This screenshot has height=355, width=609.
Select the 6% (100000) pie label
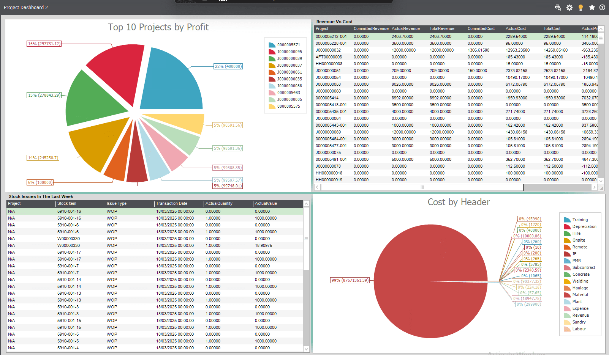(x=40, y=182)
